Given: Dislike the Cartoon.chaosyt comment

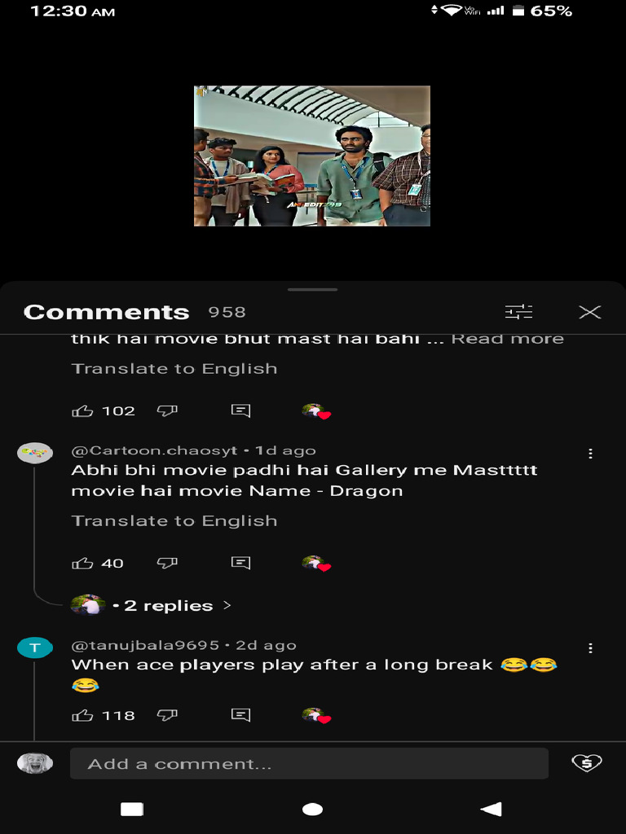Looking at the screenshot, I should click(x=167, y=563).
